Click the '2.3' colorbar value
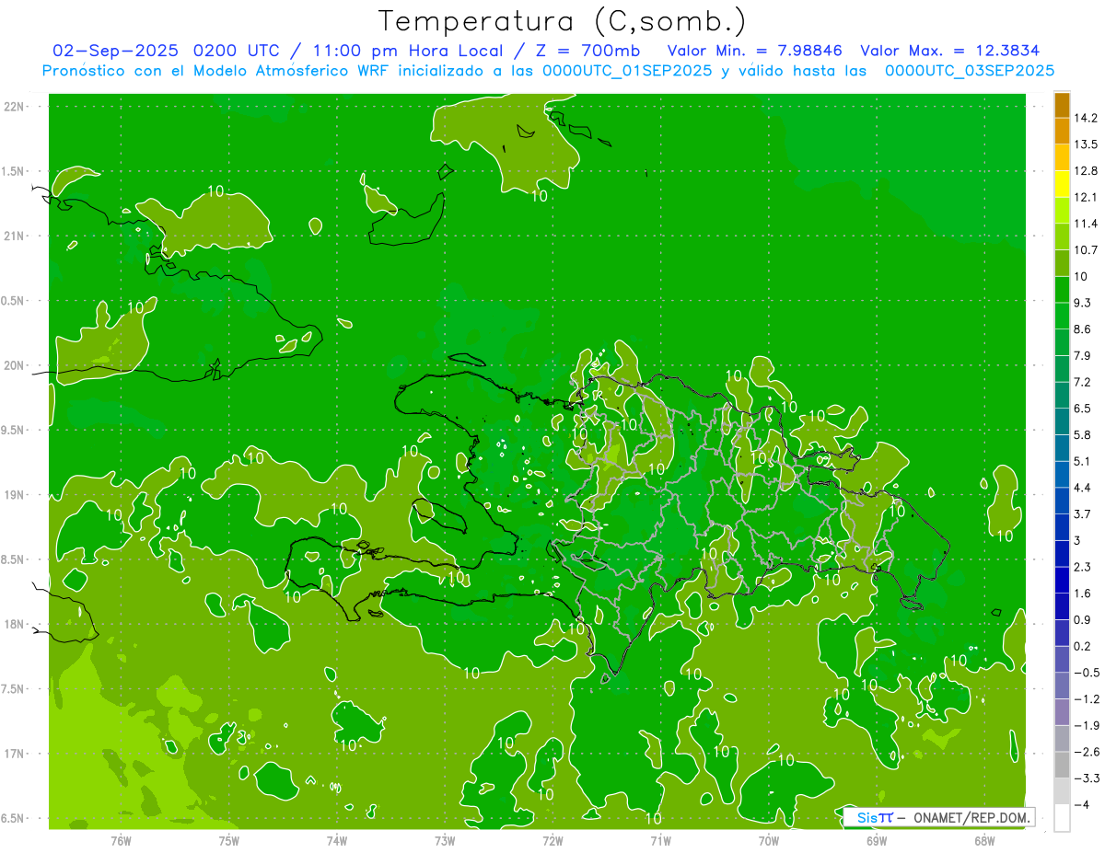 [x=1083, y=567]
